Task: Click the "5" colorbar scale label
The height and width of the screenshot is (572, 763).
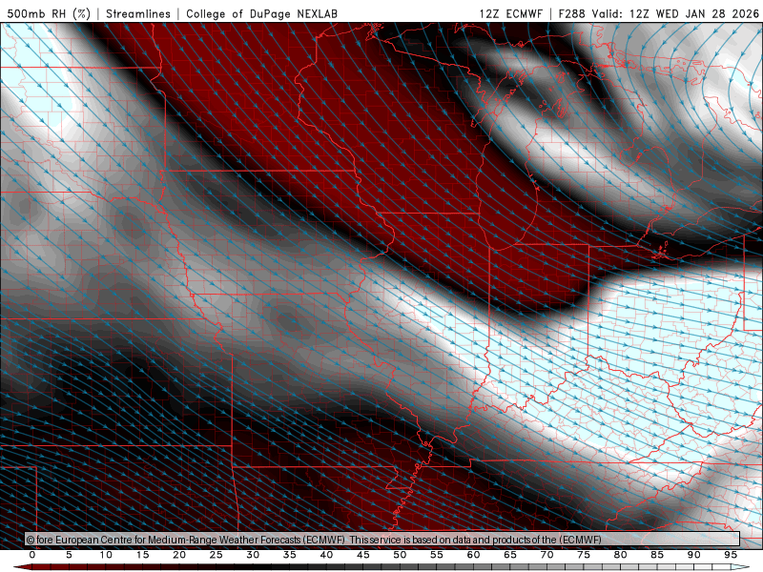Action: (x=69, y=555)
